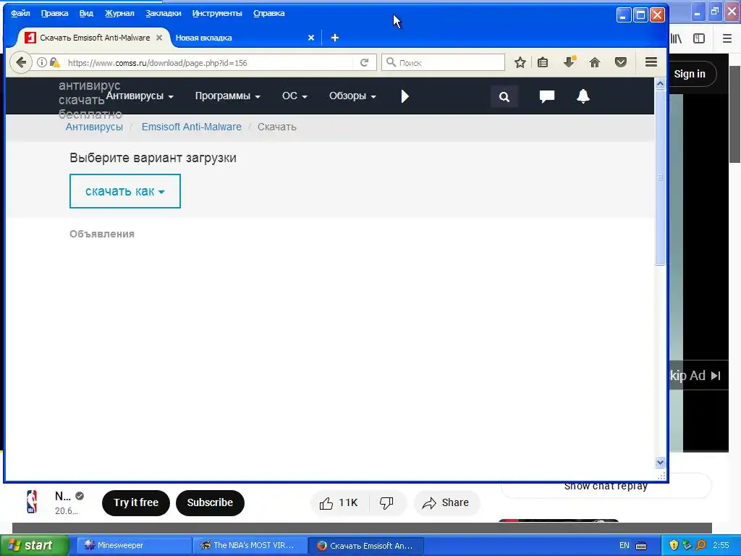Switch to The NBA's MOST VIR... taskbar window
Screen dimensions: 741x556
[250, 546]
